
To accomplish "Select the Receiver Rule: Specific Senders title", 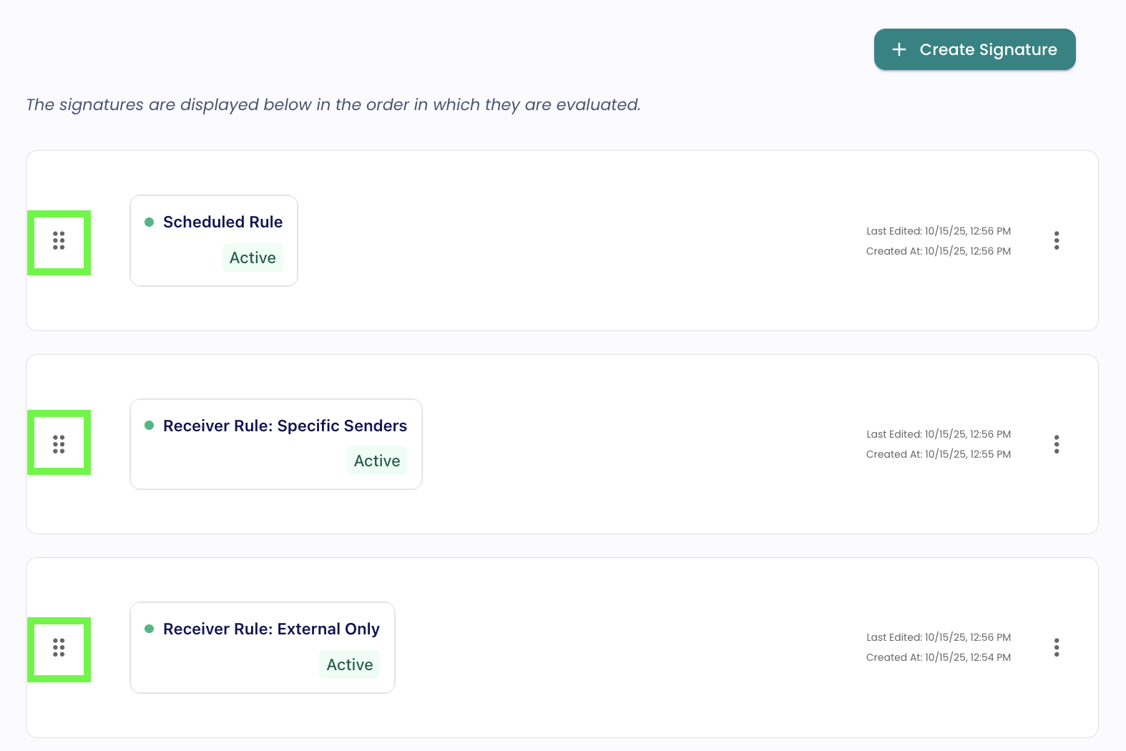I will (285, 426).
